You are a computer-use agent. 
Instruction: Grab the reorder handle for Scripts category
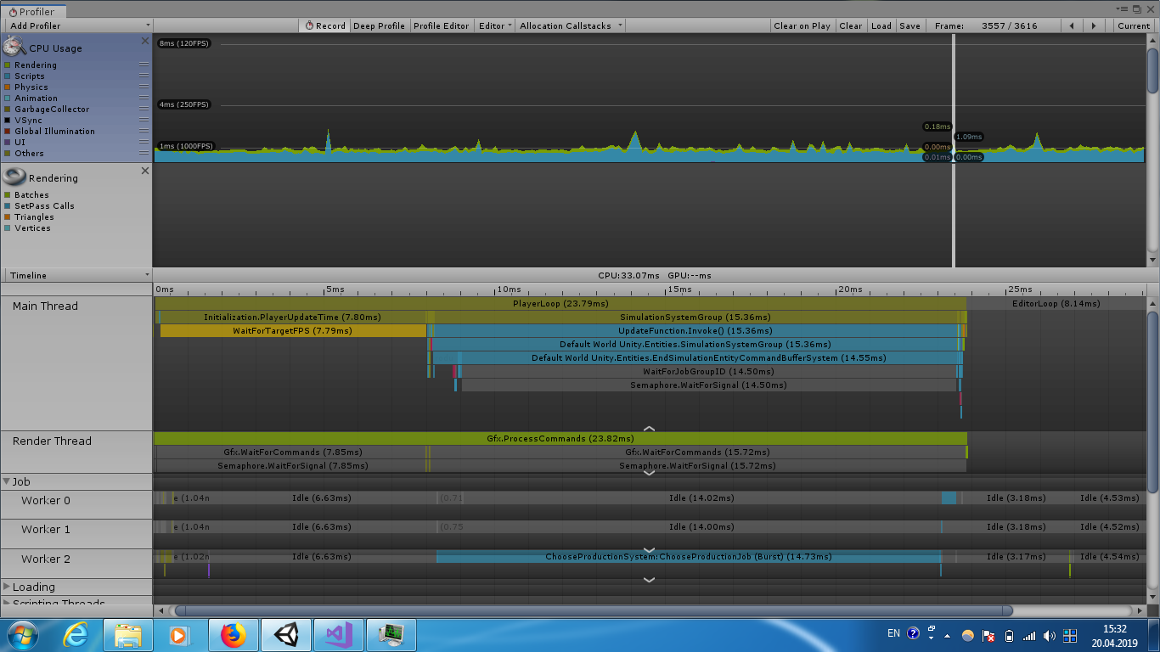tap(144, 76)
